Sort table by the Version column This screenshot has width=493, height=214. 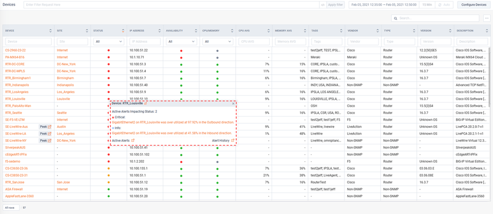click(450, 31)
